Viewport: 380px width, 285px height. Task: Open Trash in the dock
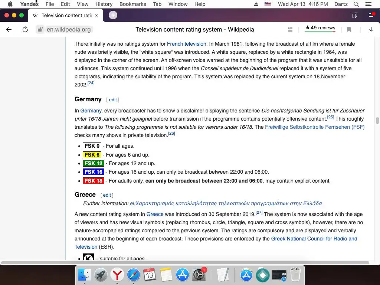click(x=295, y=275)
